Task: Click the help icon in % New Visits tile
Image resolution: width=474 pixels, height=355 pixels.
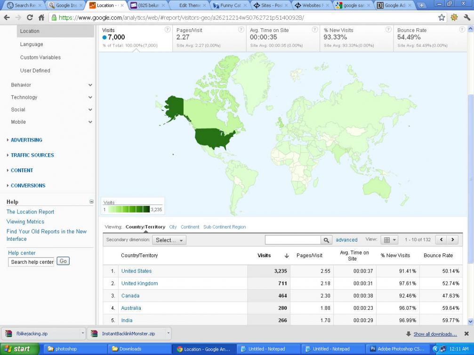Action: (x=388, y=29)
